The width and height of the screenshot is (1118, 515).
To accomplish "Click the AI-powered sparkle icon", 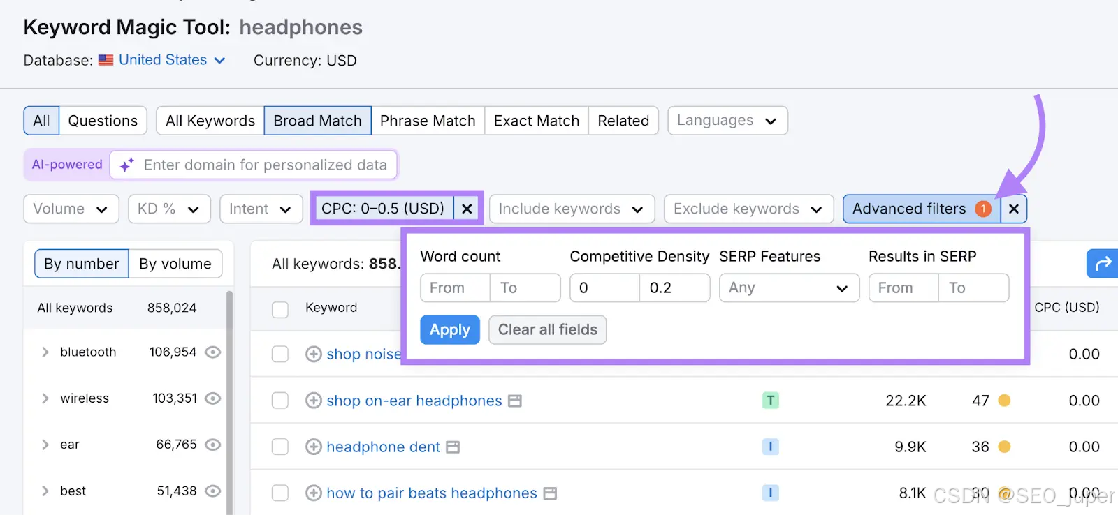I will pyautogui.click(x=126, y=165).
